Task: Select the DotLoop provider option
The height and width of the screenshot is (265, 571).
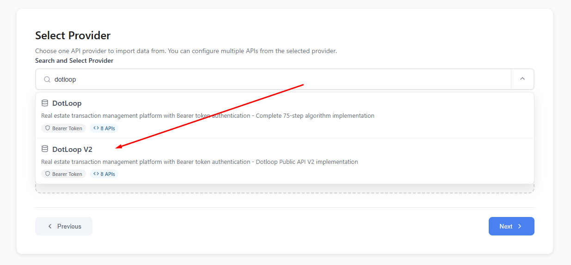Action: [285, 115]
